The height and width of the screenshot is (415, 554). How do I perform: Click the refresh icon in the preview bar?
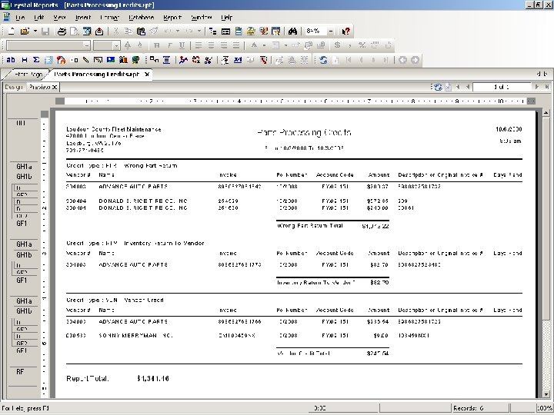pyautogui.click(x=438, y=87)
